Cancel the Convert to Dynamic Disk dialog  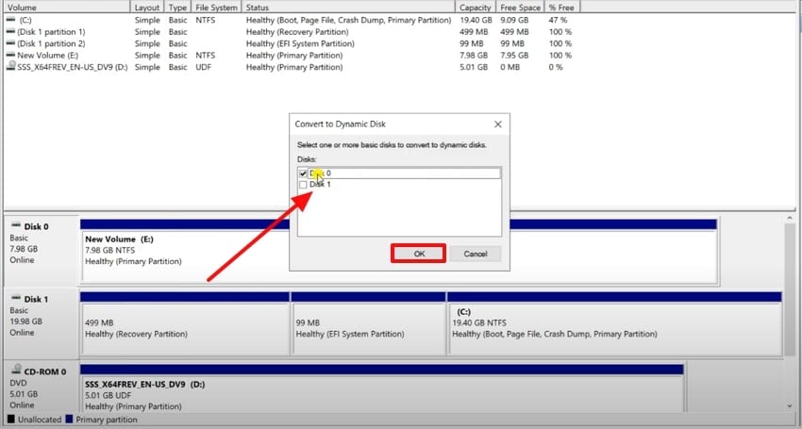click(x=476, y=254)
